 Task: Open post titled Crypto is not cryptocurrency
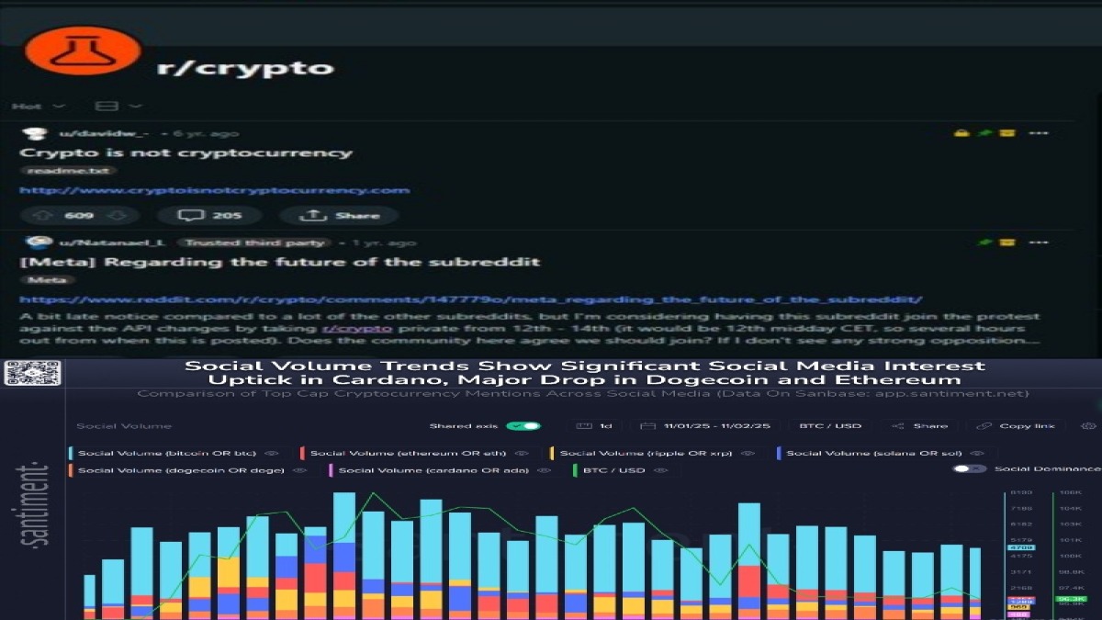click(x=186, y=152)
